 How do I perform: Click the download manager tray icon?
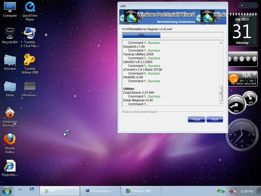tap(219, 191)
